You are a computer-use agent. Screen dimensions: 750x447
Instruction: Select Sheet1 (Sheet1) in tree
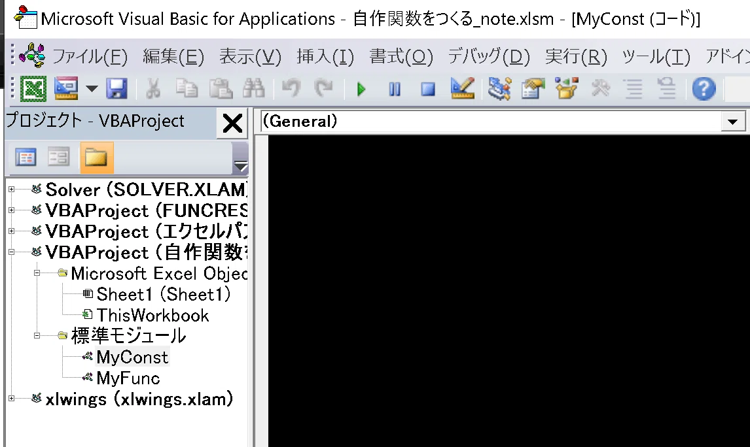pyautogui.click(x=163, y=294)
